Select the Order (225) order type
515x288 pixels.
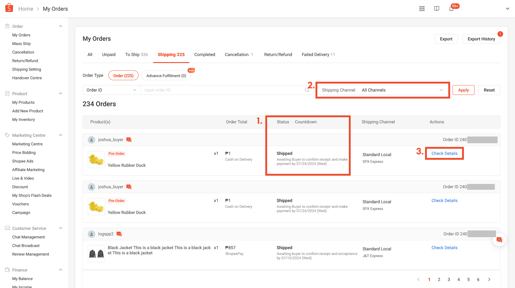coord(123,76)
